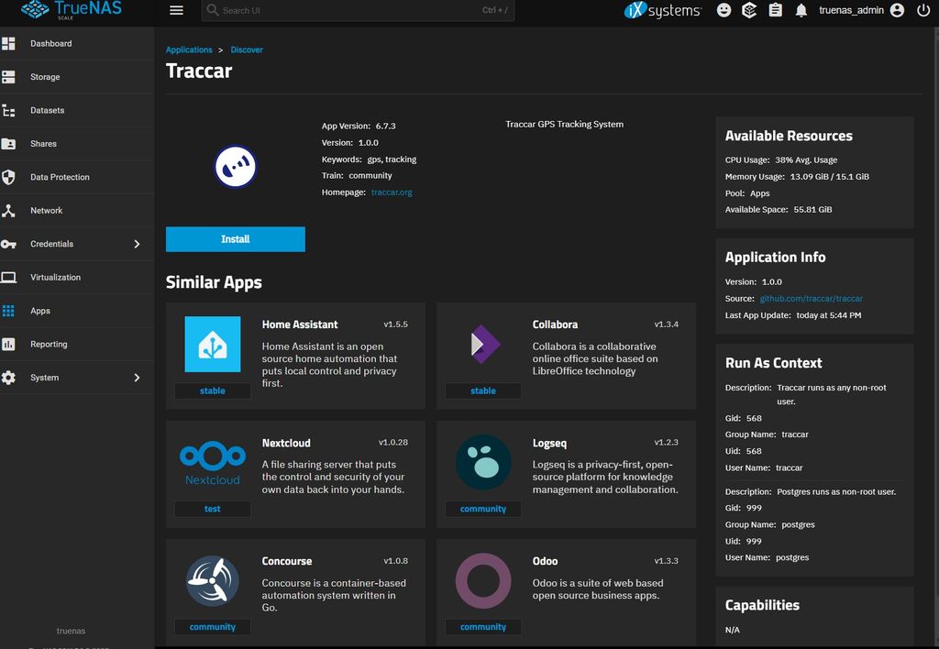This screenshot has width=939, height=649.
Task: Open the Collabora app title
Action: (x=555, y=324)
